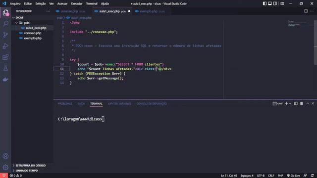The width and height of the screenshot is (317, 178).
Task: Open terminal launch profile dropdown arrow
Action: 290,103
